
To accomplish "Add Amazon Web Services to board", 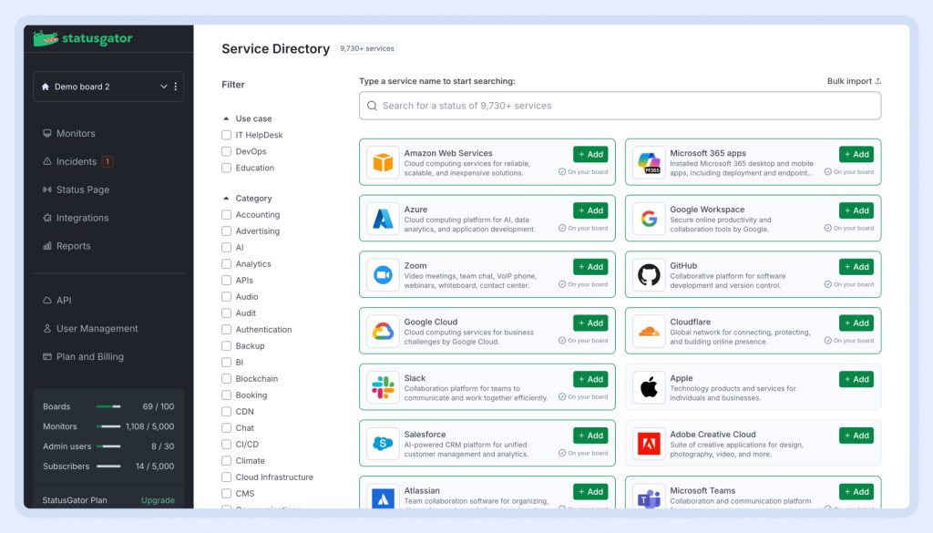I will [590, 154].
